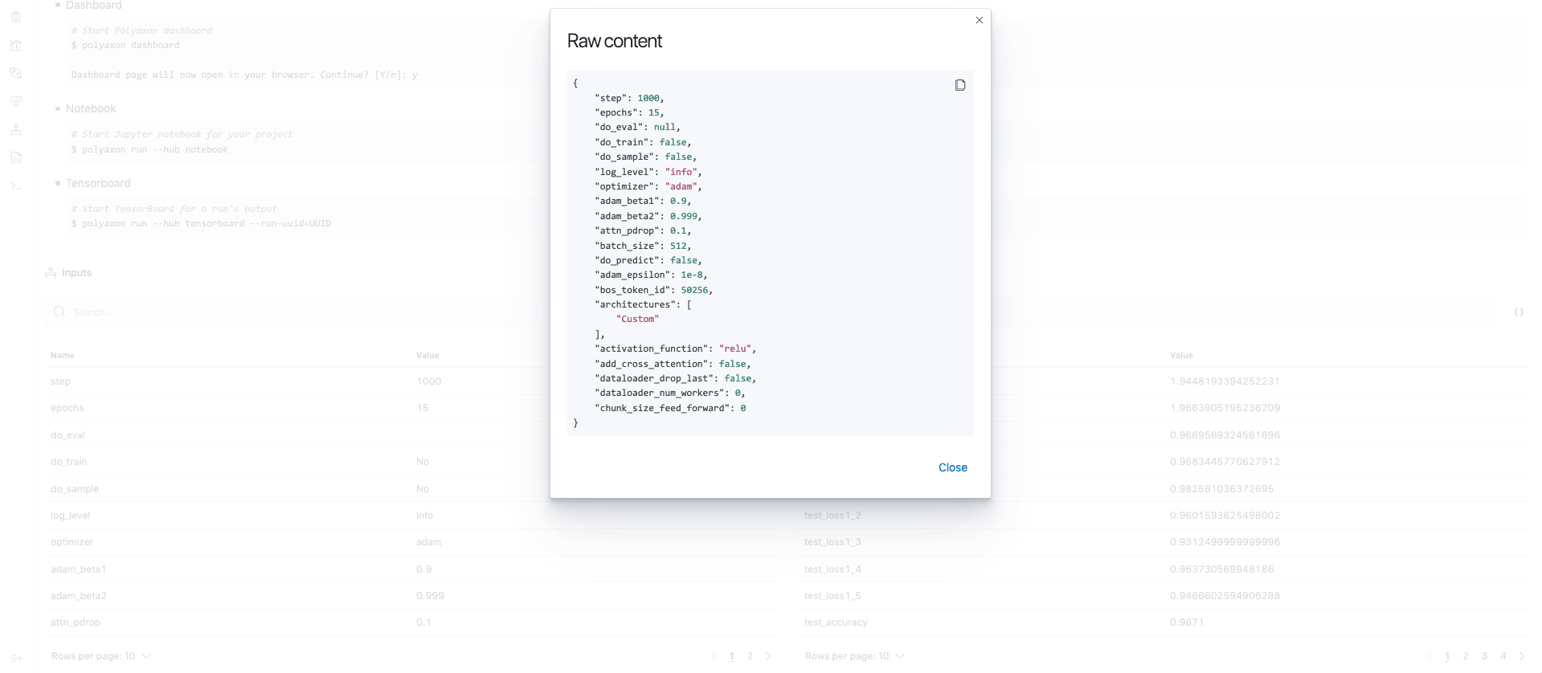Screen dimensions: 1542x673
Task: Go to previous page of outputs table
Action: coord(1430,656)
